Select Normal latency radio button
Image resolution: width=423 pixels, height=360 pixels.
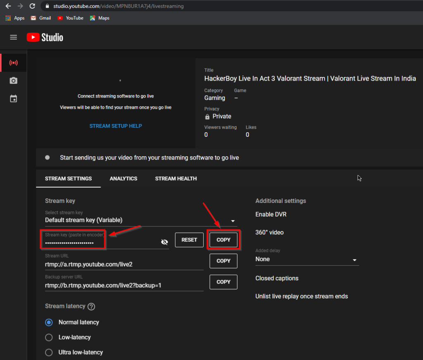point(49,322)
